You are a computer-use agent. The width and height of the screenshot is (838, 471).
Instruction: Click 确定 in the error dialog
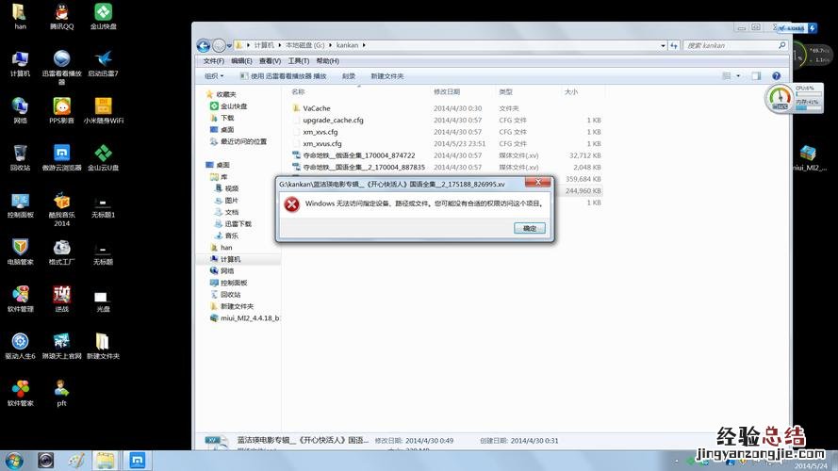(530, 228)
